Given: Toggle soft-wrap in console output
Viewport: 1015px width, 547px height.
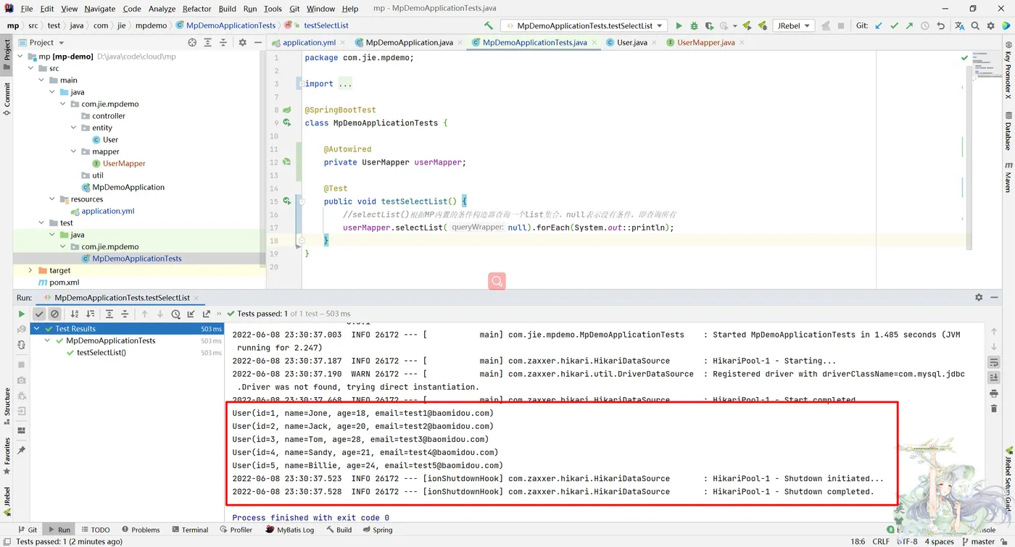Looking at the screenshot, I should click(x=994, y=362).
